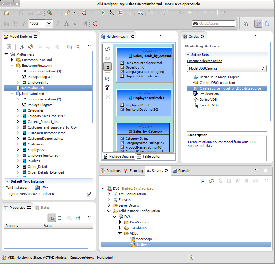Expand the Data Sources folder in Servers
Viewport: 275px width, 264px height.
point(120,222)
